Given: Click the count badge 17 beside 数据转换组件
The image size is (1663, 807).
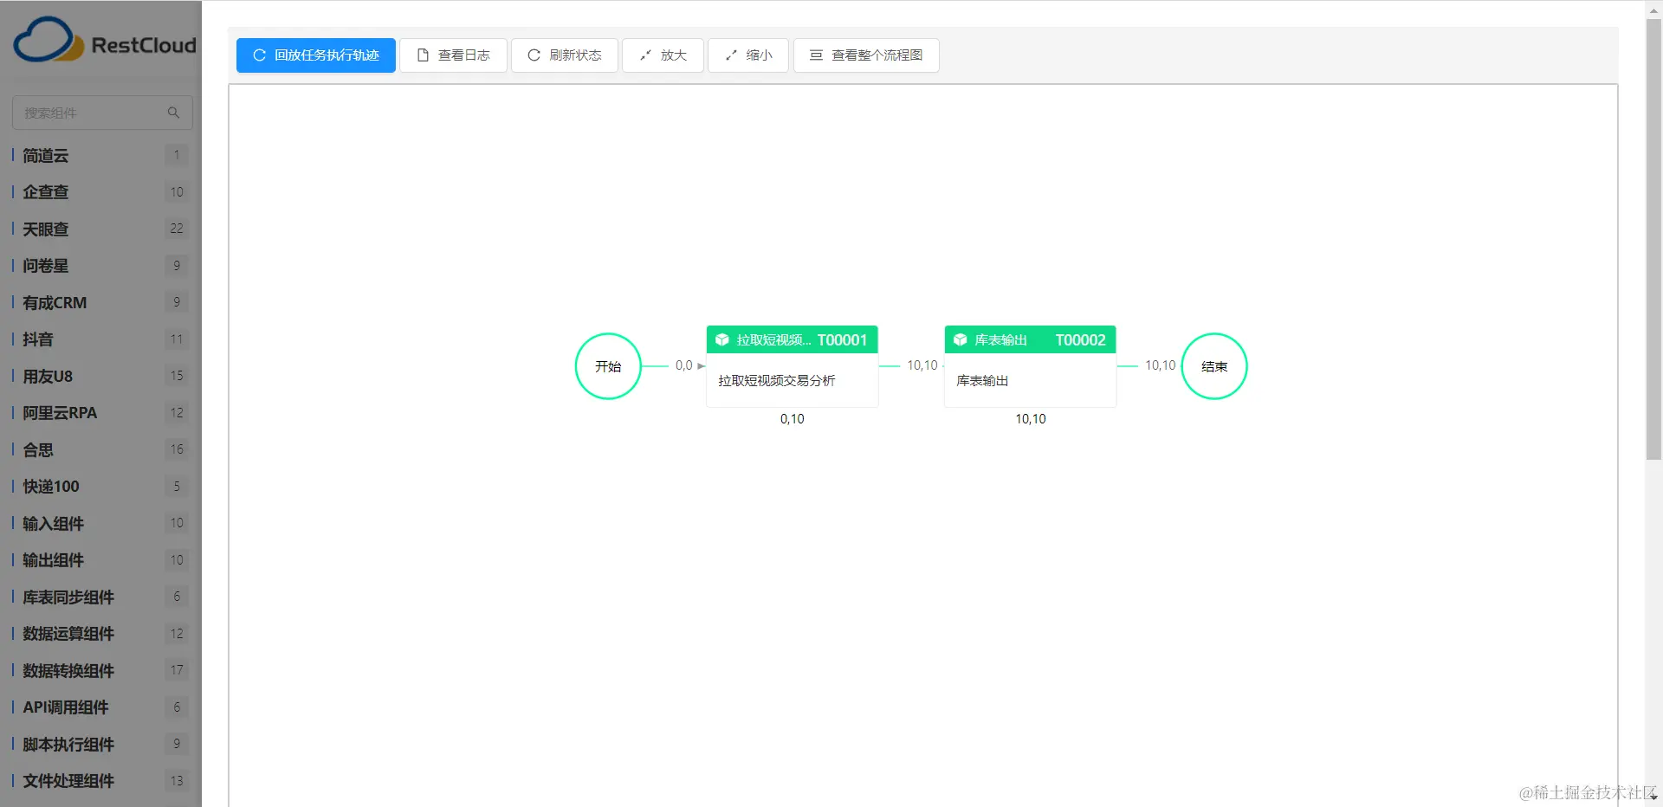Looking at the screenshot, I should (177, 670).
